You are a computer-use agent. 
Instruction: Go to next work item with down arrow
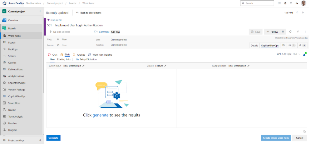point(303,12)
